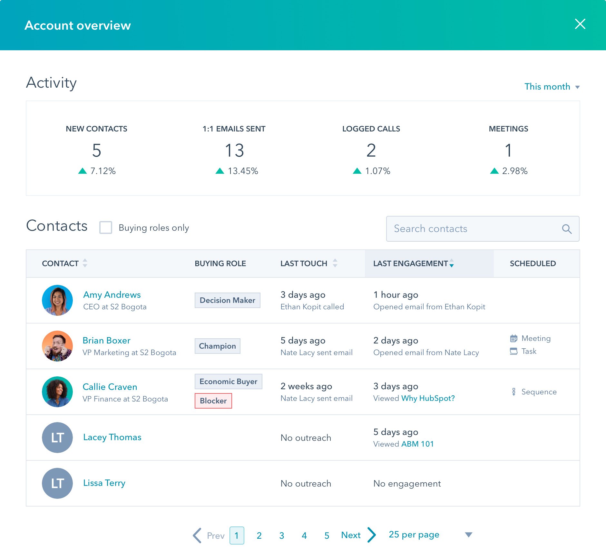Go to previous page using left chevron
The height and width of the screenshot is (560, 606).
coord(197,535)
